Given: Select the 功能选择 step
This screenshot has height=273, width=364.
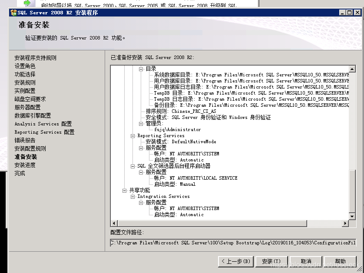Looking at the screenshot, I should [25, 74].
